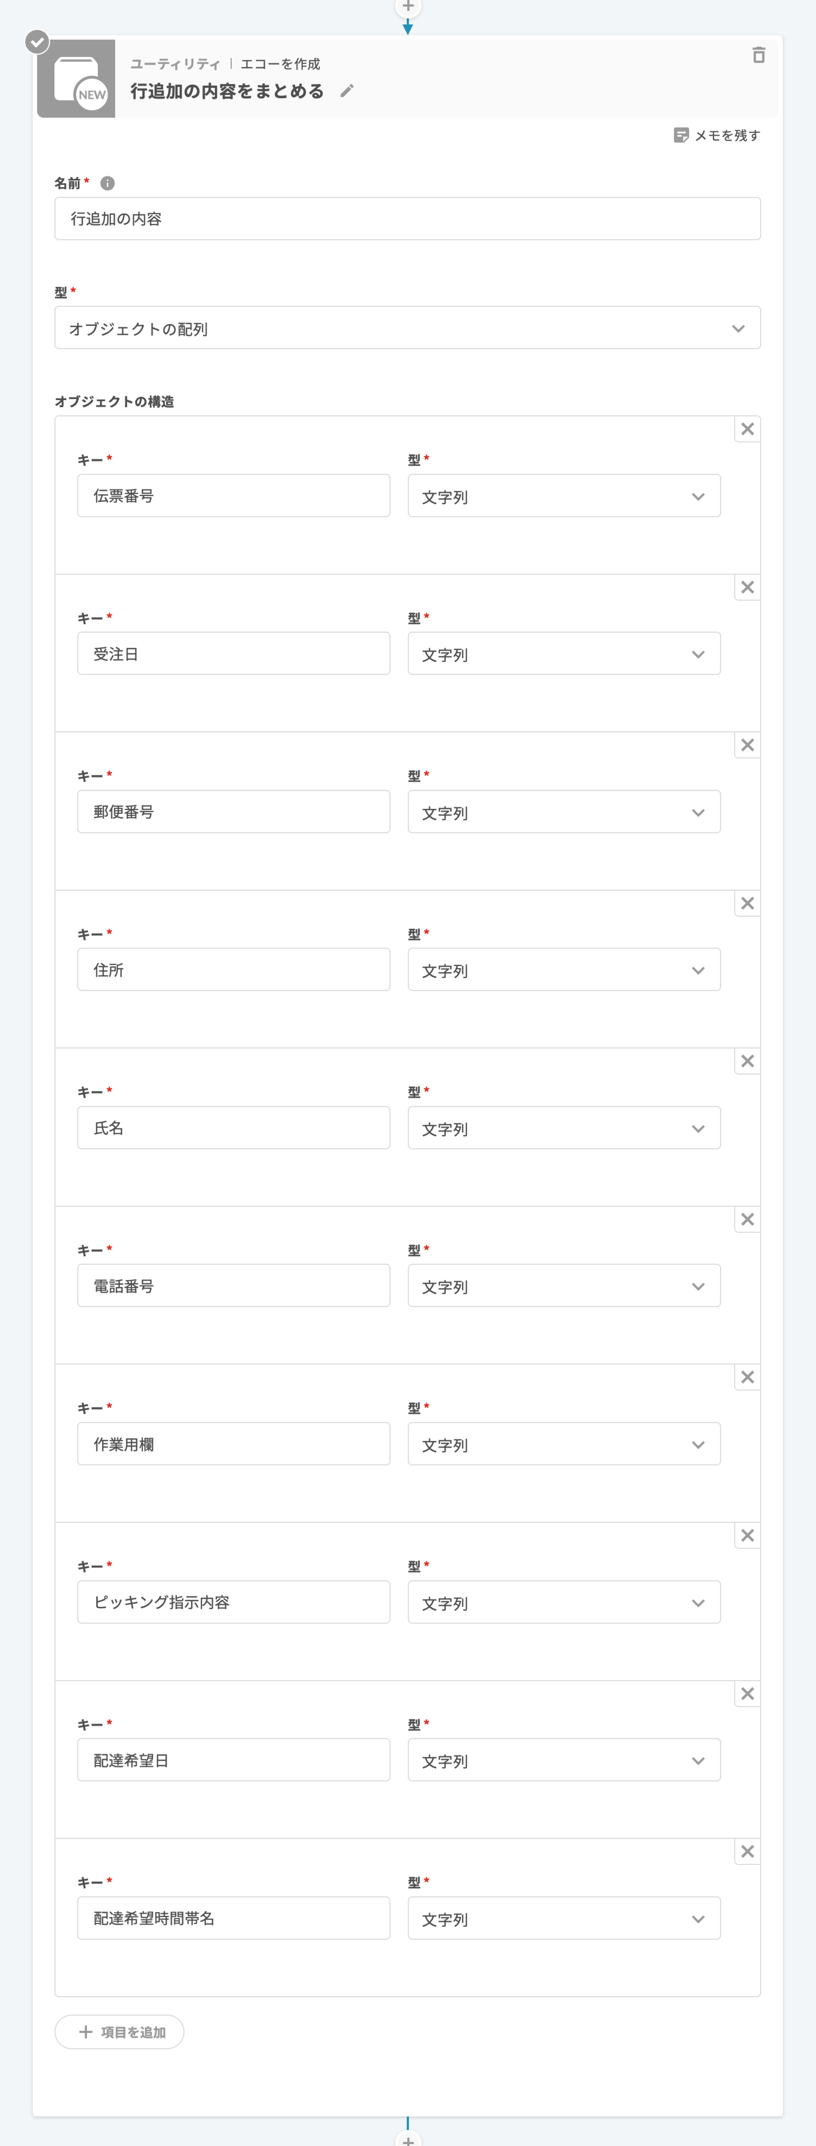
Task: Remove the 住所 key row
Action: [x=747, y=903]
